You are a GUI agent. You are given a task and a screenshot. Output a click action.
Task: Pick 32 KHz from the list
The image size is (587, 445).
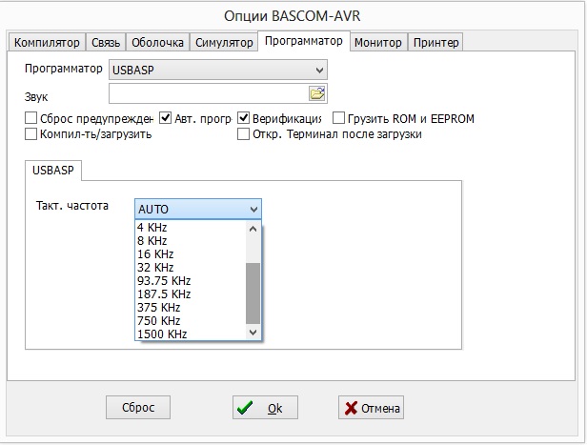click(191, 267)
